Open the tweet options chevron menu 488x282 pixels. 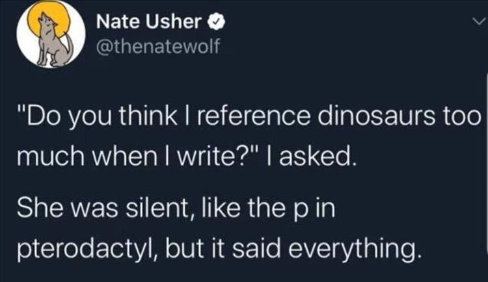click(x=476, y=23)
